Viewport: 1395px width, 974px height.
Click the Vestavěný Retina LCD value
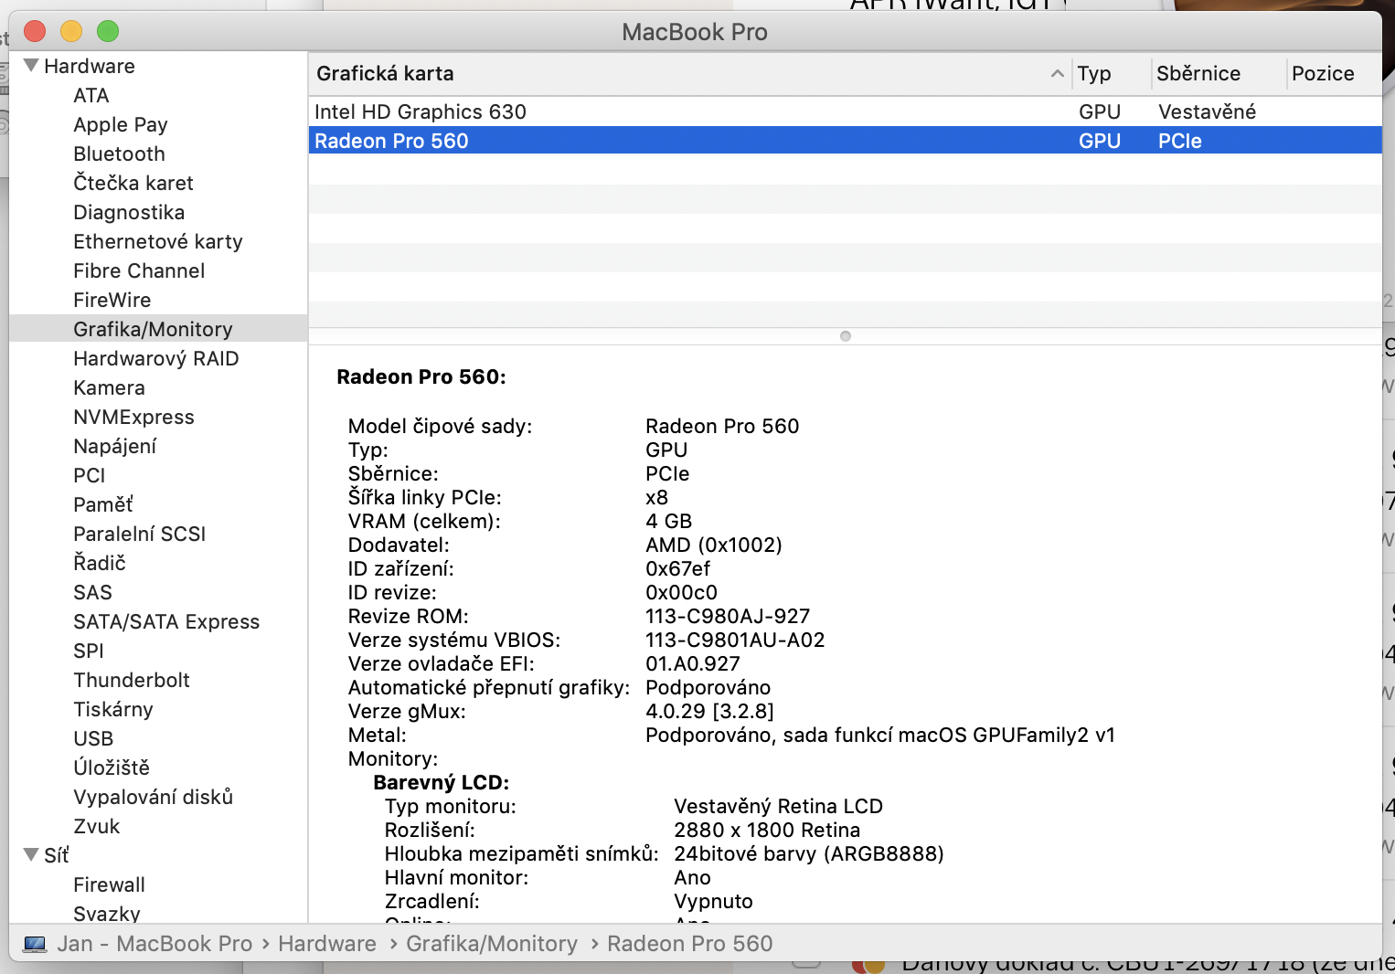[x=779, y=806]
